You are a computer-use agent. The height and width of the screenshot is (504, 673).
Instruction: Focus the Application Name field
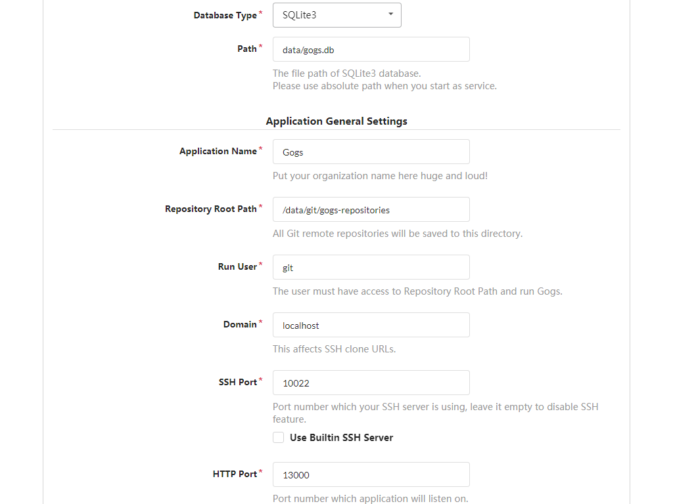[371, 152]
